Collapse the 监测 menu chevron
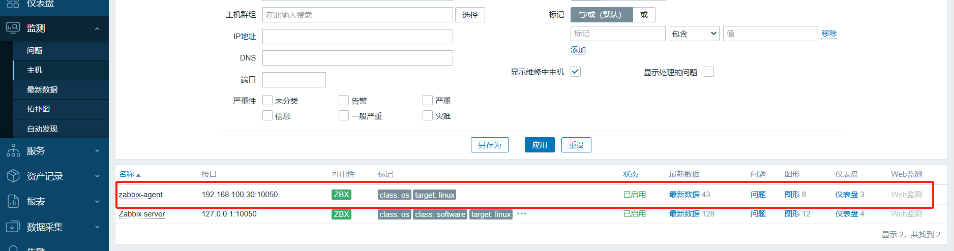954x251 pixels. click(97, 28)
